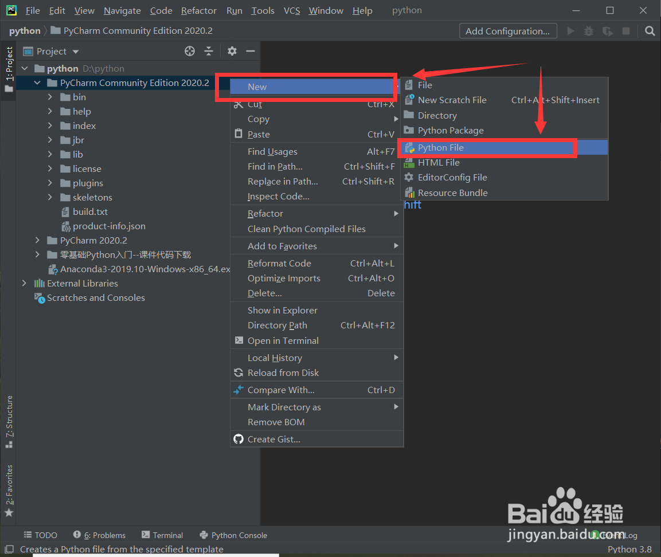Click the Reload from Disk refresh icon

coord(238,372)
